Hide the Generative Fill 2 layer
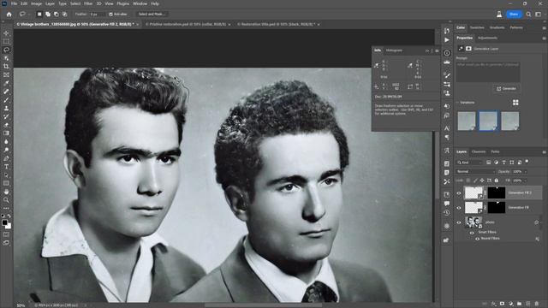 [x=459, y=192]
